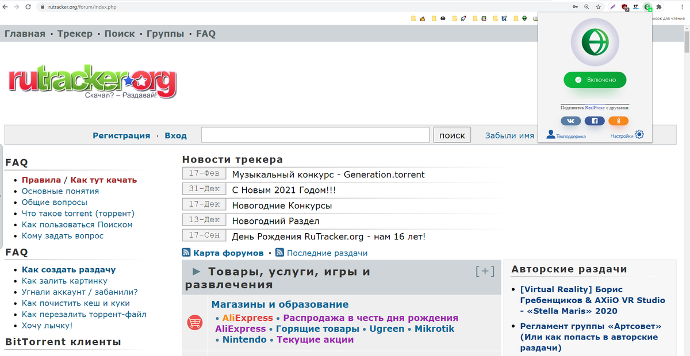690x356 pixels.
Task: Share RealProxy via the Odnoklassniki button
Action: pos(618,121)
